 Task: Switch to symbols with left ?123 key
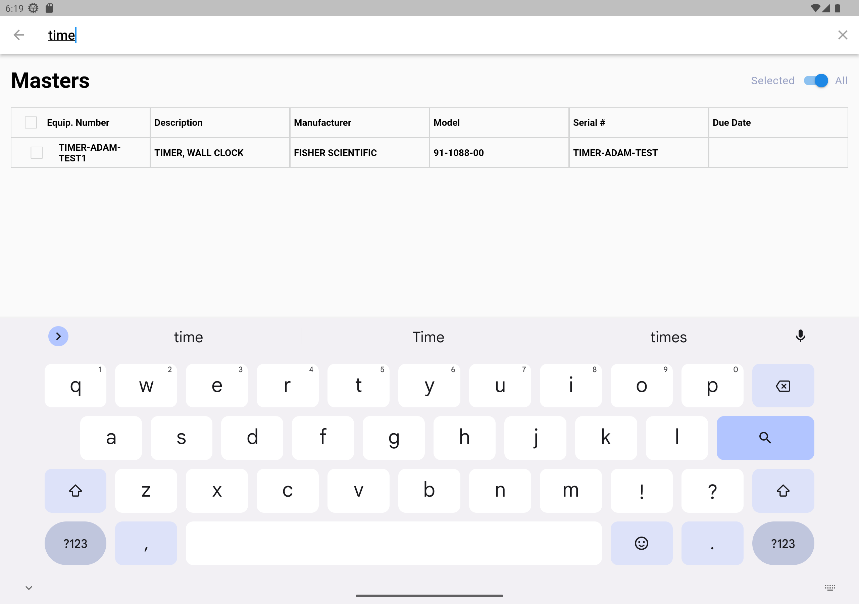[75, 543]
